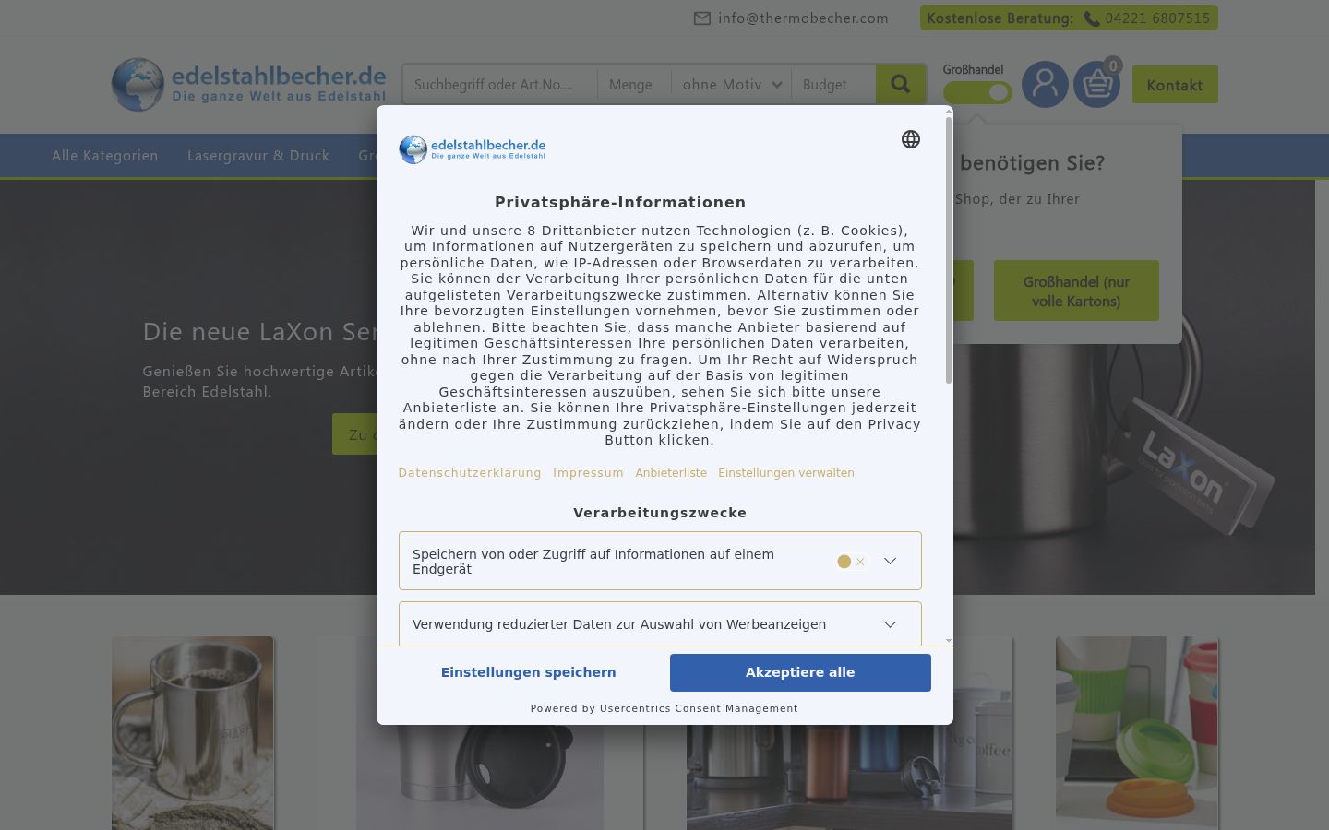Open the Anbieterliste link
This screenshot has height=830, width=1329.
(671, 473)
